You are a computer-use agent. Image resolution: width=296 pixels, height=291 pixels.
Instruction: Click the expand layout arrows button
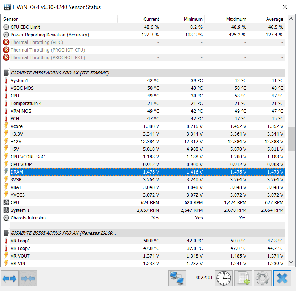tap(10, 278)
